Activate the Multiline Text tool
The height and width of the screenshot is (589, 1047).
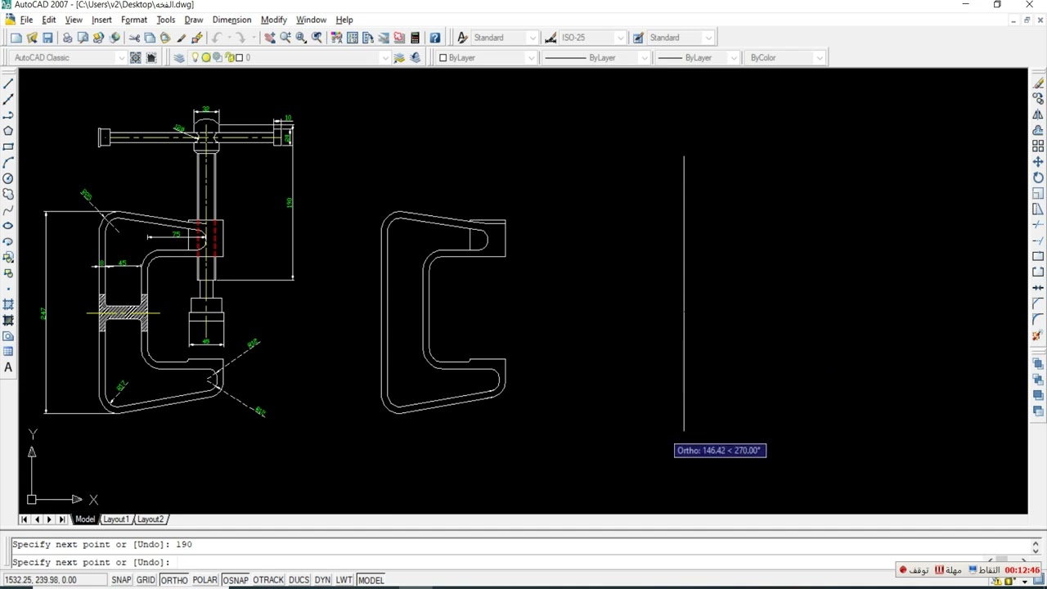[x=8, y=367]
